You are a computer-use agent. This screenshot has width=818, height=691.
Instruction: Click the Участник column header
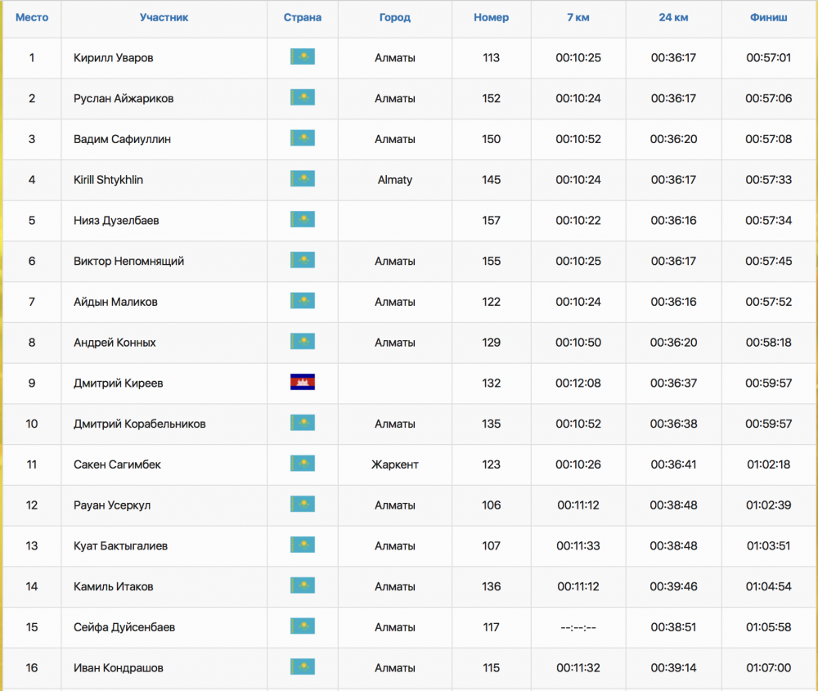164,17
